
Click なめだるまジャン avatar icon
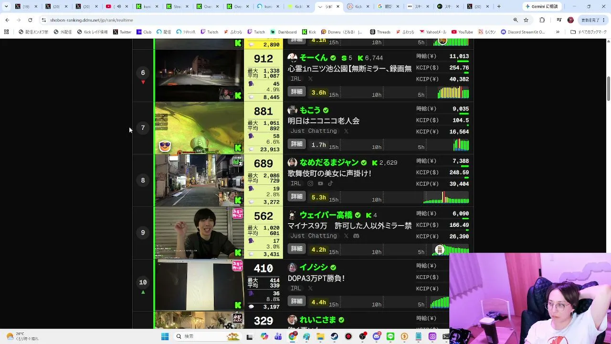[293, 162]
